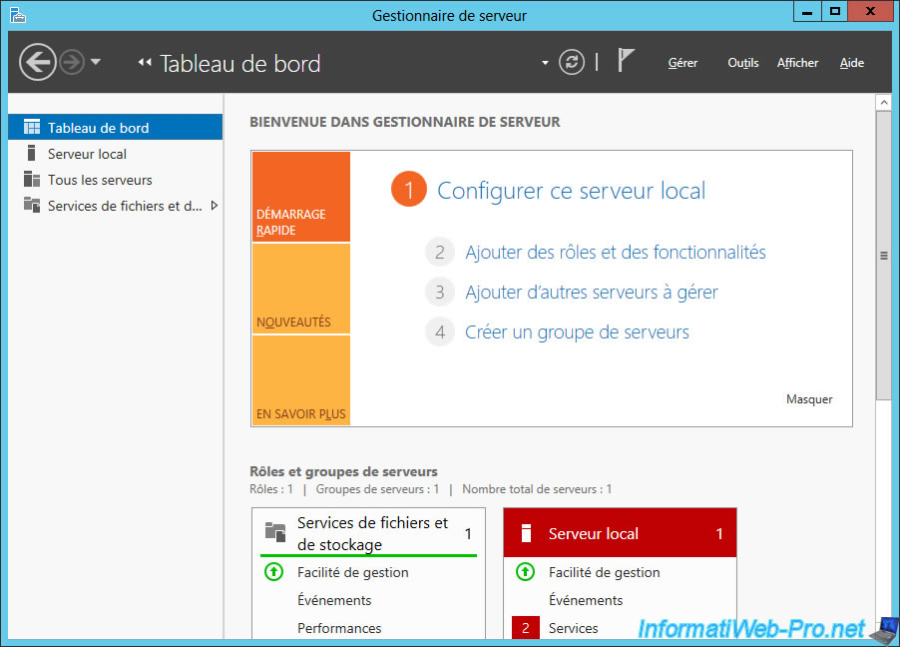
Task: Click the step 4 number circle
Action: coord(440,331)
